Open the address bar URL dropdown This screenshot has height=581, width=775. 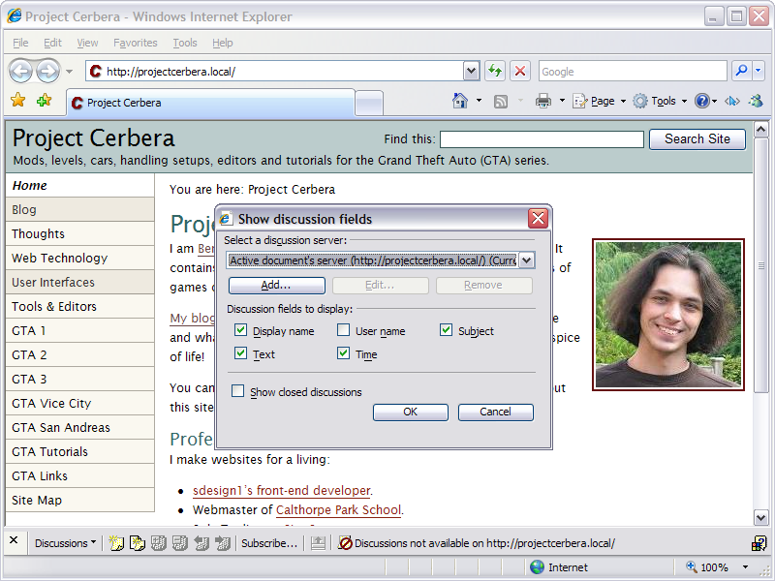point(471,71)
